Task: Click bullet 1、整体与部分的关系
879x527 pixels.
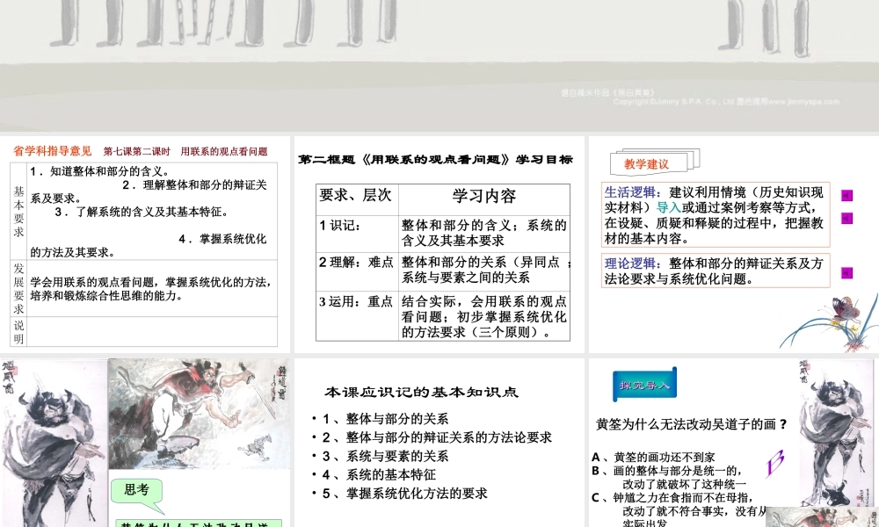Action: 385,419
